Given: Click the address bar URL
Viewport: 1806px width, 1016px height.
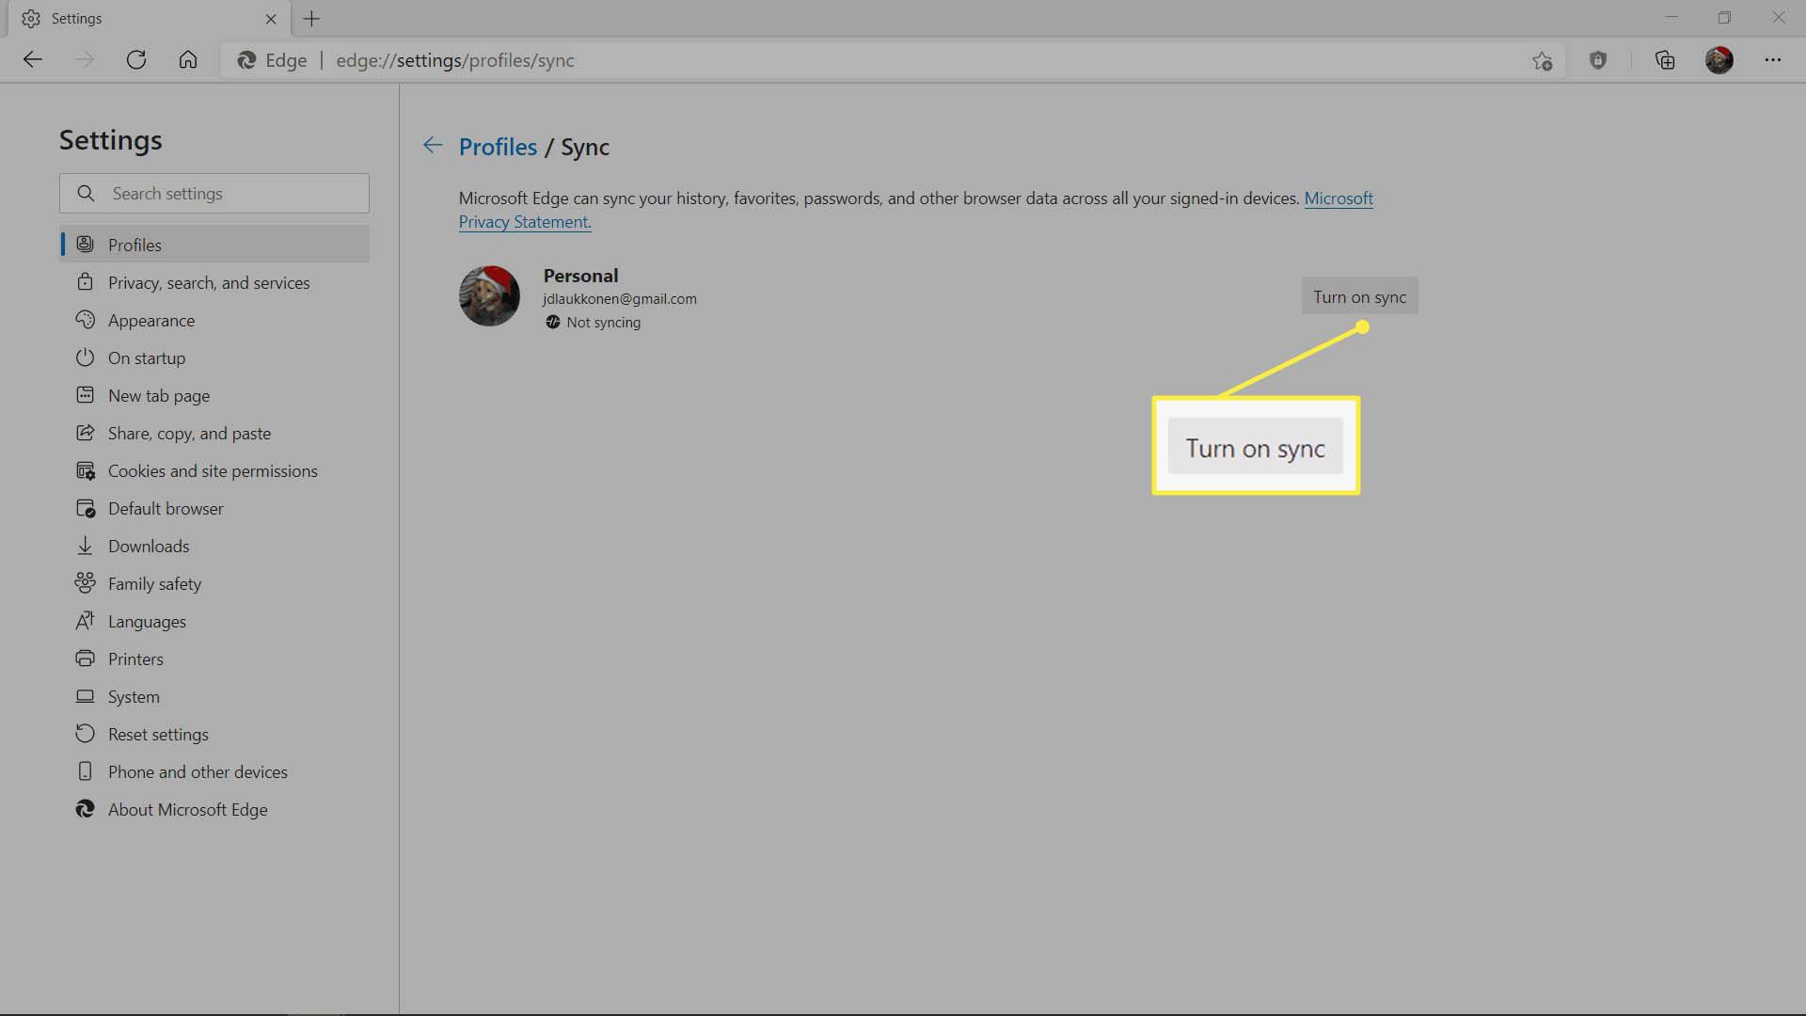Looking at the screenshot, I should pos(455,60).
